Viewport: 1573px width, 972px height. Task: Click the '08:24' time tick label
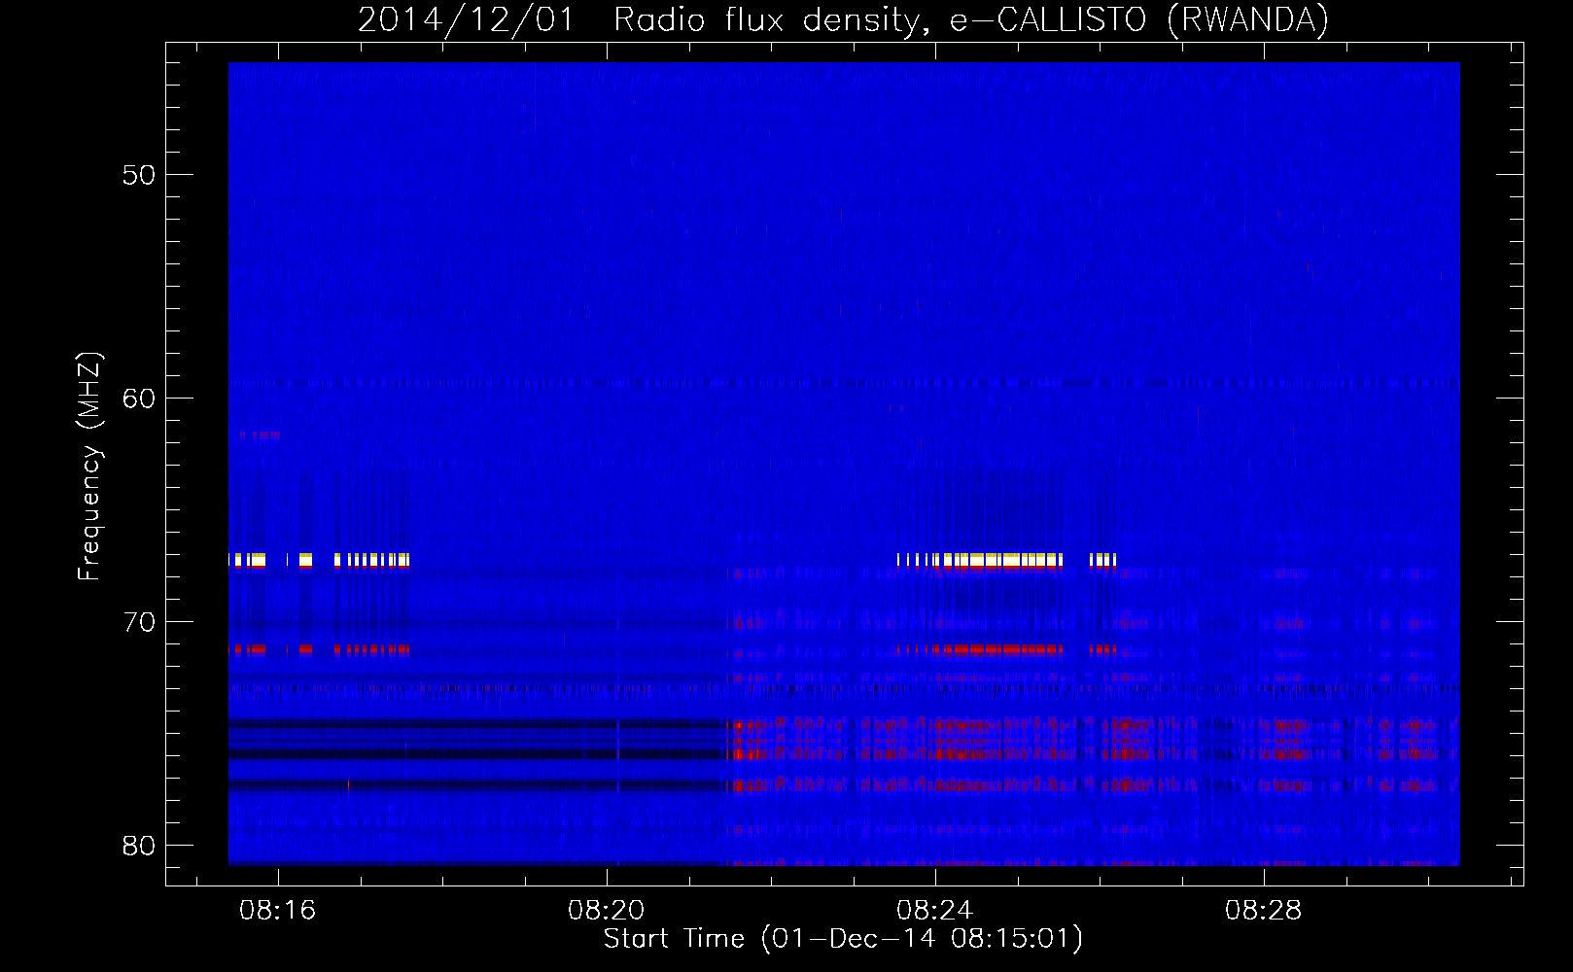click(x=935, y=911)
